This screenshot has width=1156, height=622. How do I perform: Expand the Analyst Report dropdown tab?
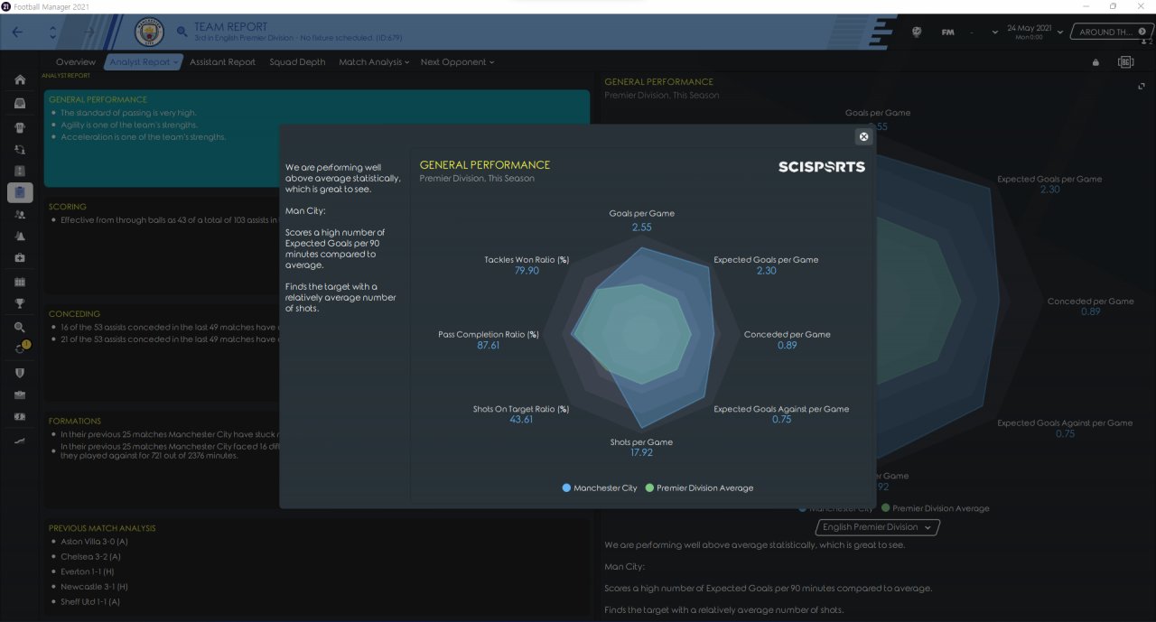tap(144, 62)
